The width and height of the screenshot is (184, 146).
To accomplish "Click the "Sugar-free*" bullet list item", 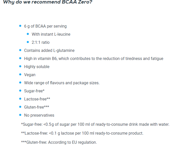I will [x=34, y=91].
